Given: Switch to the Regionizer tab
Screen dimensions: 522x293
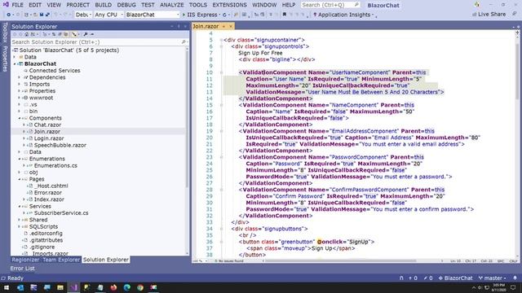Looking at the screenshot, I should pos(25,260).
